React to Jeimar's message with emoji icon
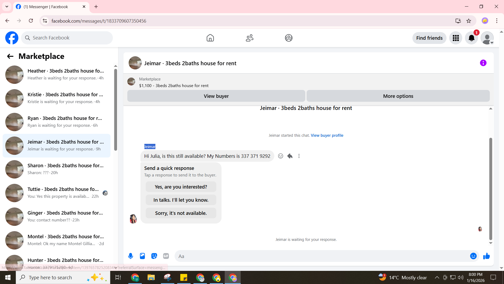 coord(281,156)
